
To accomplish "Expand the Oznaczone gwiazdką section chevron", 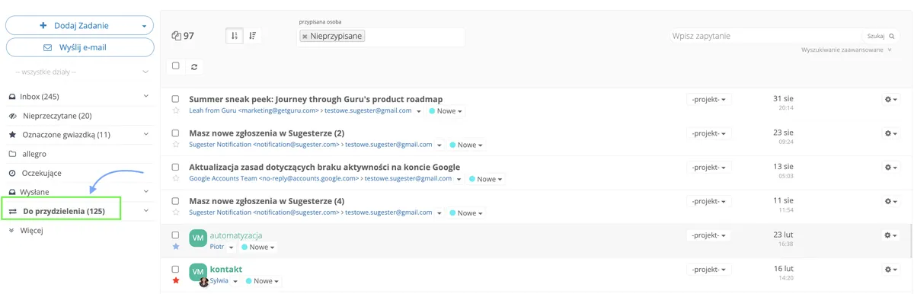I will click(145, 135).
